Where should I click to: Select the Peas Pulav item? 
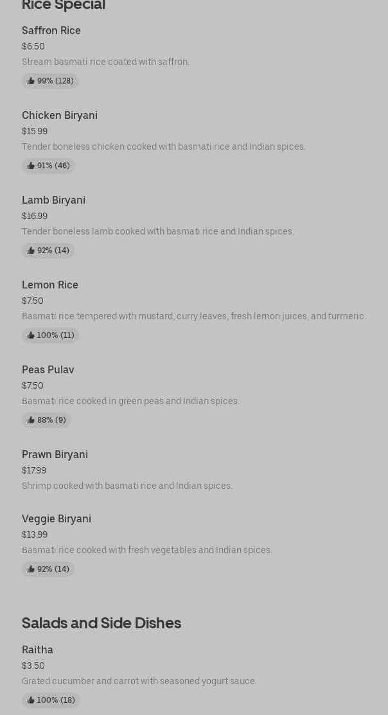click(x=48, y=370)
